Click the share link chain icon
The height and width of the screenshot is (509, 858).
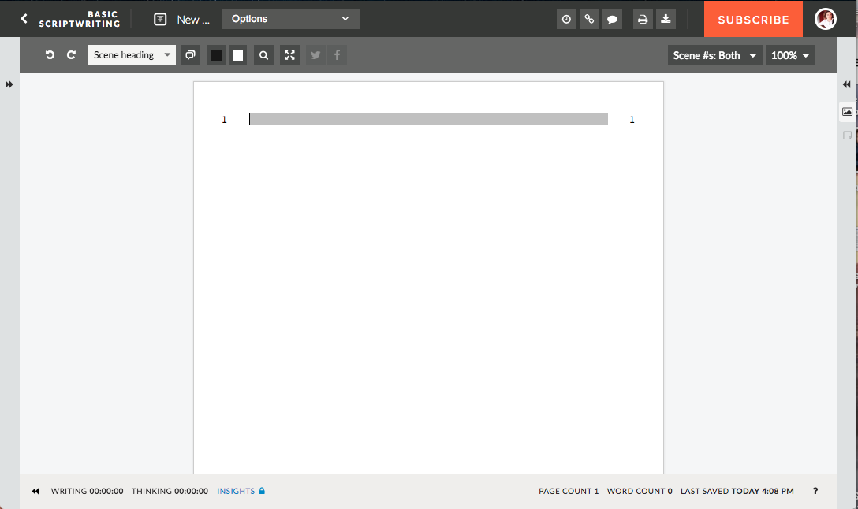coord(589,20)
